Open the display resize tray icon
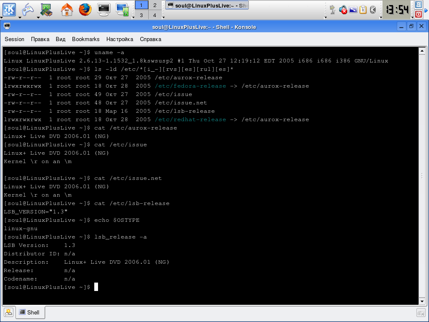 353,10
